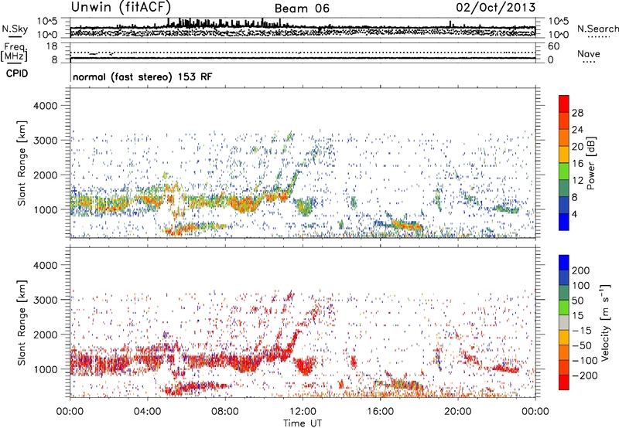619x428 pixels.
Task: Click the '08:00' time axis tick label
Action: 225,412
